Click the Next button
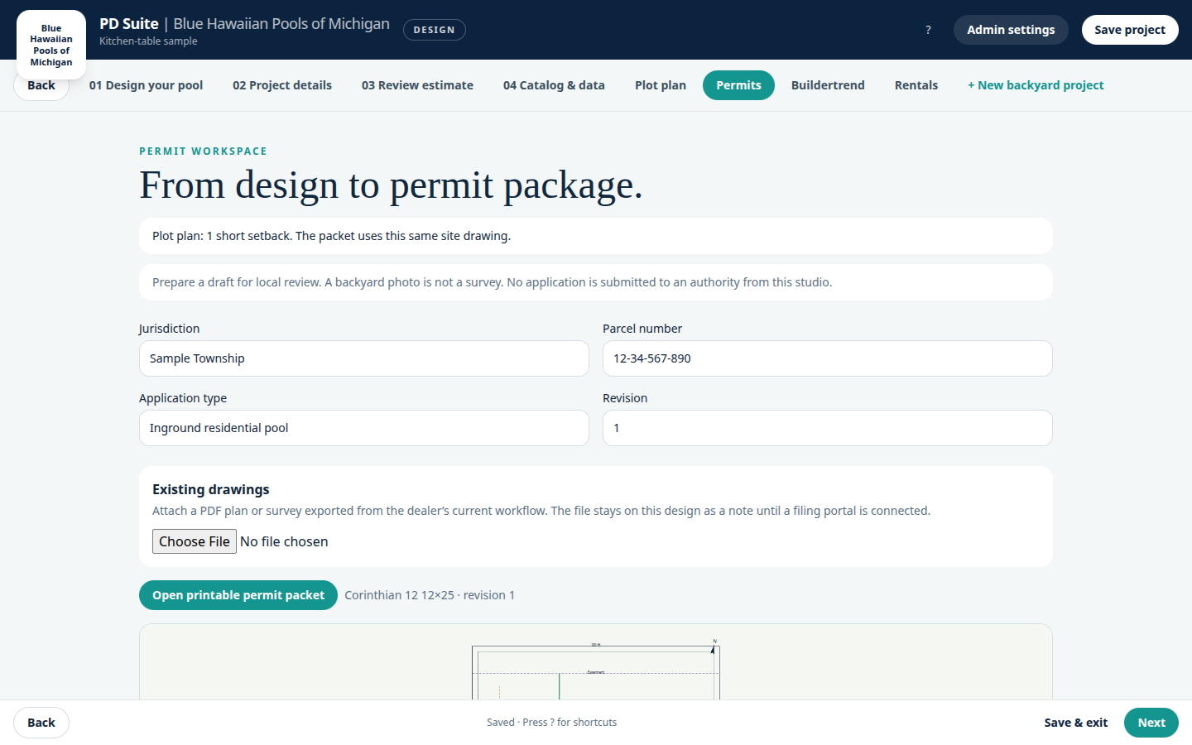Image resolution: width=1192 pixels, height=745 pixels. tap(1151, 723)
